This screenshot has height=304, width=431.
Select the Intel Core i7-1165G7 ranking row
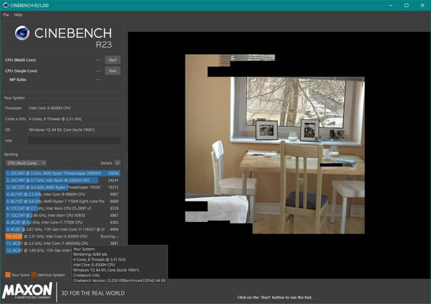(x=63, y=229)
